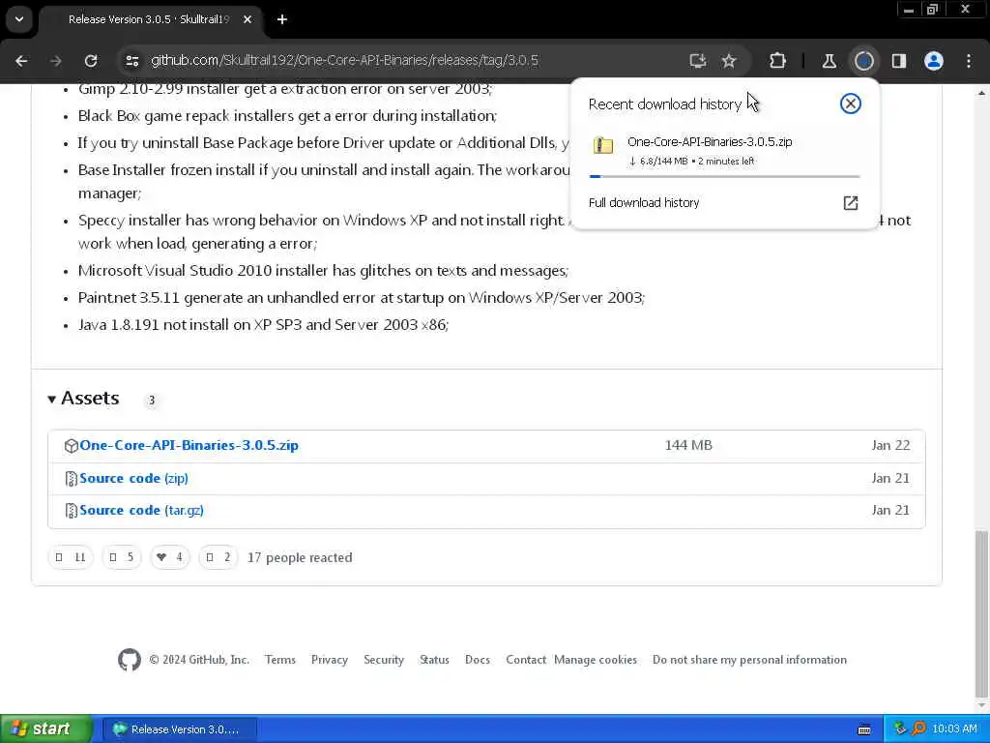Click One-Core-API-Binaries-3.0.5.zip in download popup
The height and width of the screenshot is (743, 990).
coord(710,141)
